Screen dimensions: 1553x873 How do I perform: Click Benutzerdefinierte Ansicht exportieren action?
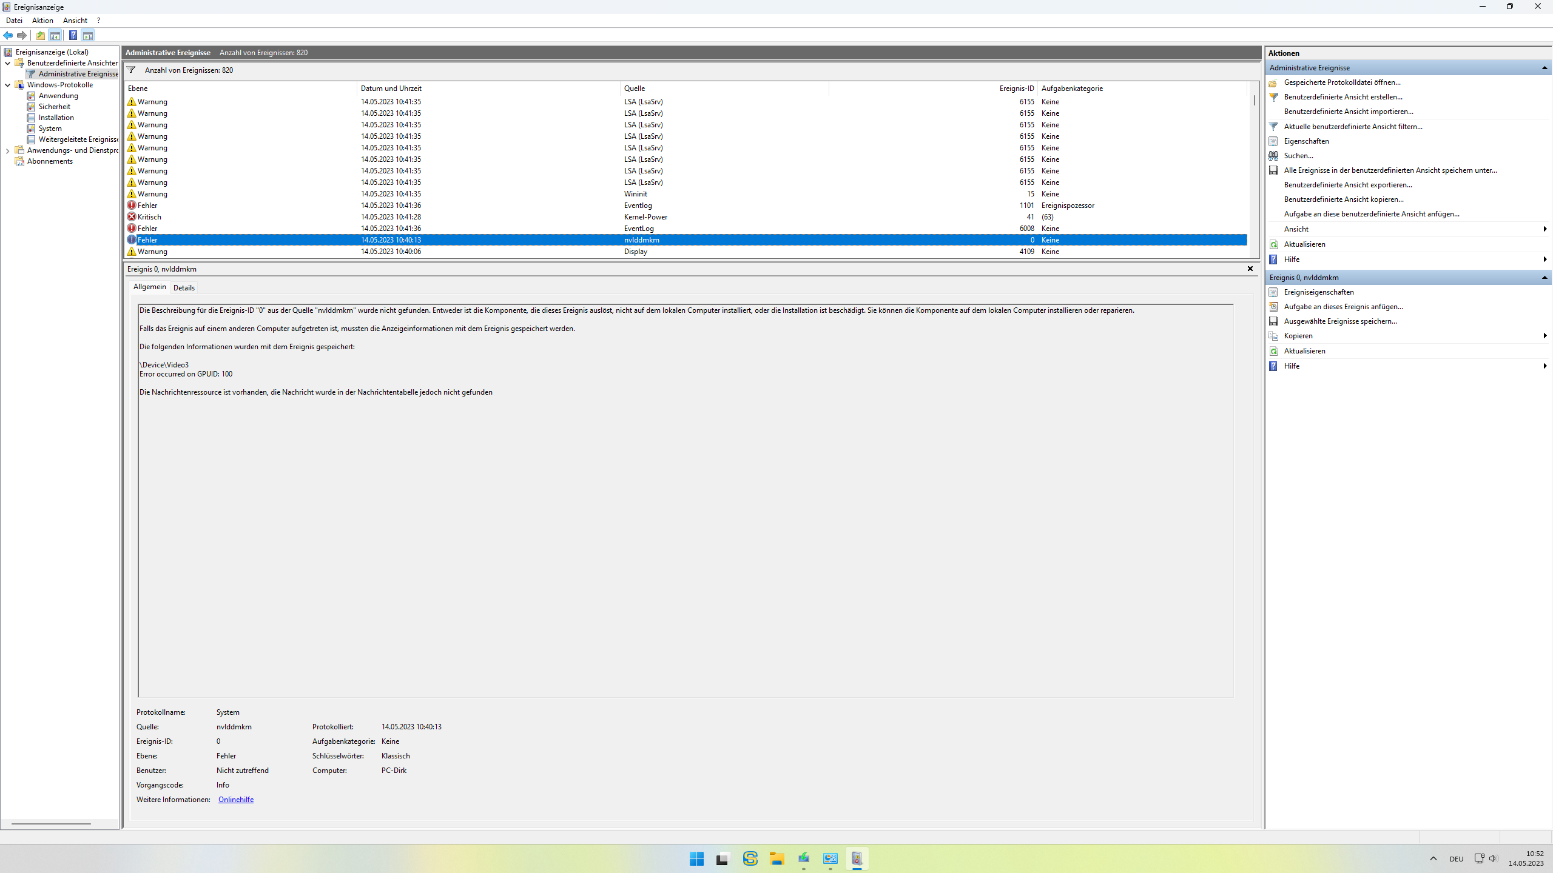pyautogui.click(x=1347, y=185)
